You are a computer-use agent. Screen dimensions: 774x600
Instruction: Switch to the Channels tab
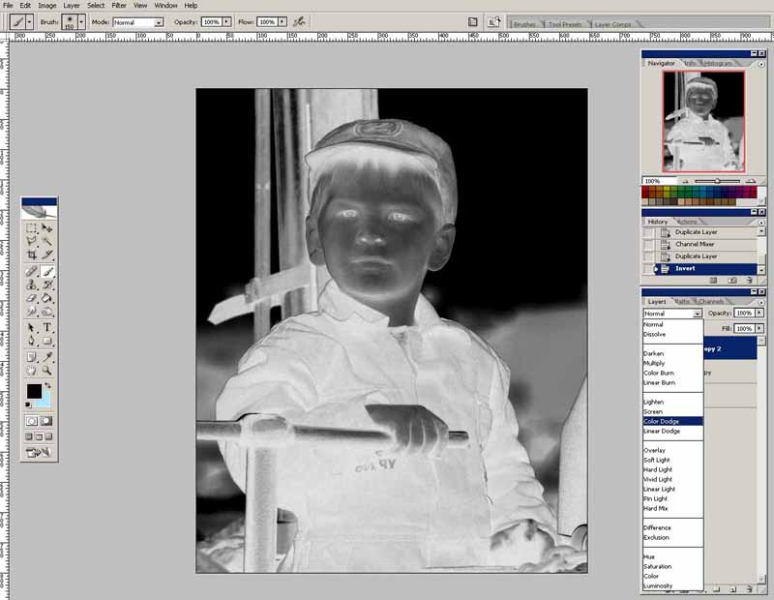(710, 302)
